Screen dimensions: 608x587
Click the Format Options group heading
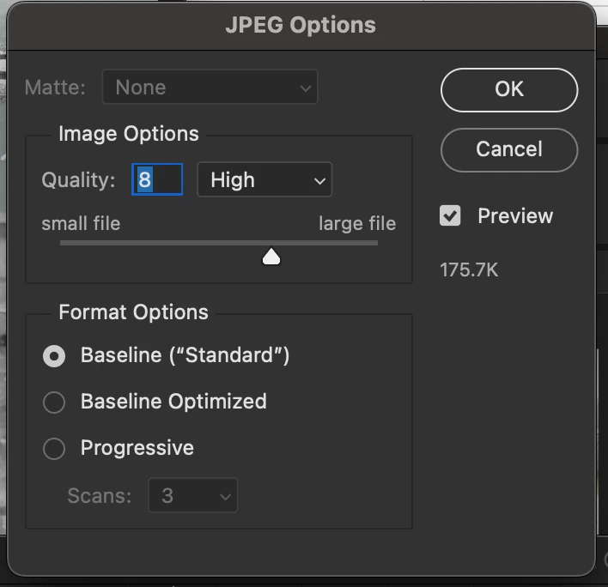[133, 312]
